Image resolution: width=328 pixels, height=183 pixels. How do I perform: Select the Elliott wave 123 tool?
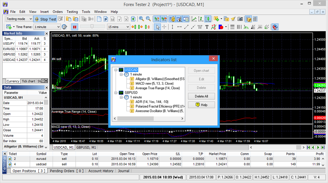coord(213,27)
